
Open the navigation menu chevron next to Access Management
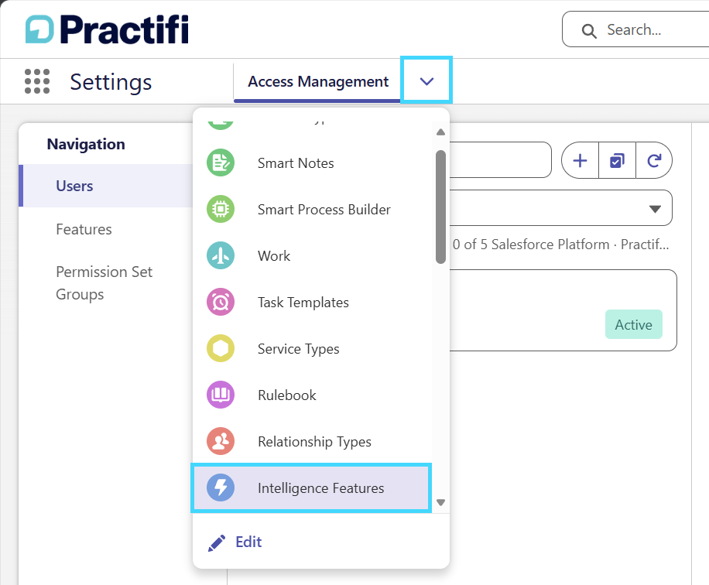(426, 81)
